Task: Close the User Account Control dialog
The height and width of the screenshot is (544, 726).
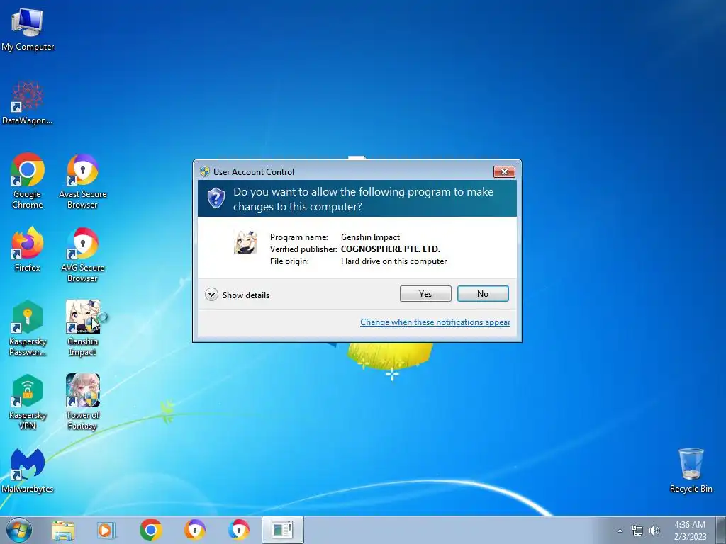Action: pos(504,171)
